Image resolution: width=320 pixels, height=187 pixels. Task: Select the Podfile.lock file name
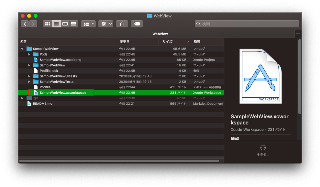[49, 71]
